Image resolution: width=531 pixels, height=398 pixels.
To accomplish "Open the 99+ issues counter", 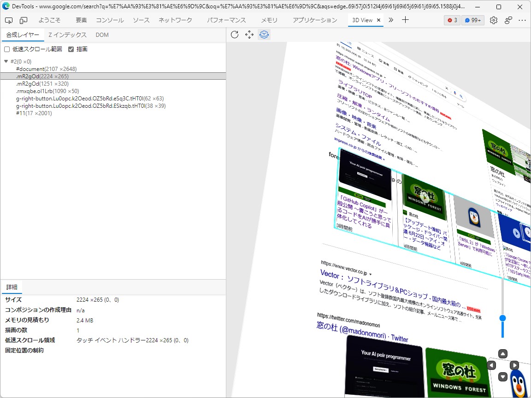I will (x=472, y=20).
